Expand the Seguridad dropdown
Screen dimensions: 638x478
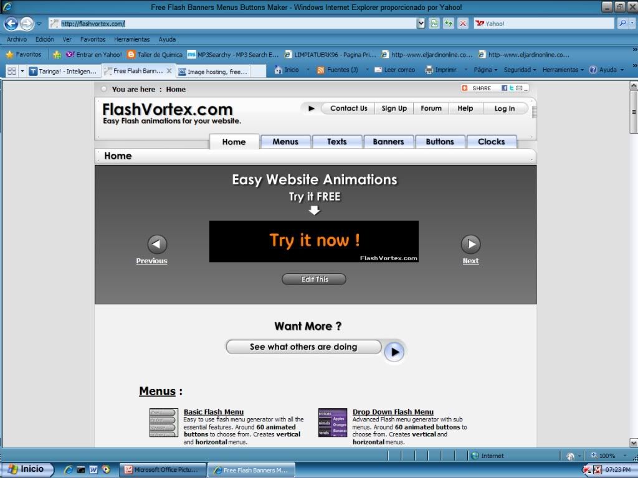click(520, 70)
